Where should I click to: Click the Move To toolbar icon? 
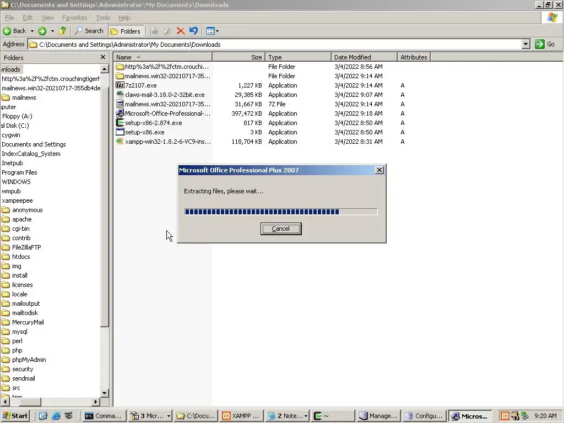[154, 31]
